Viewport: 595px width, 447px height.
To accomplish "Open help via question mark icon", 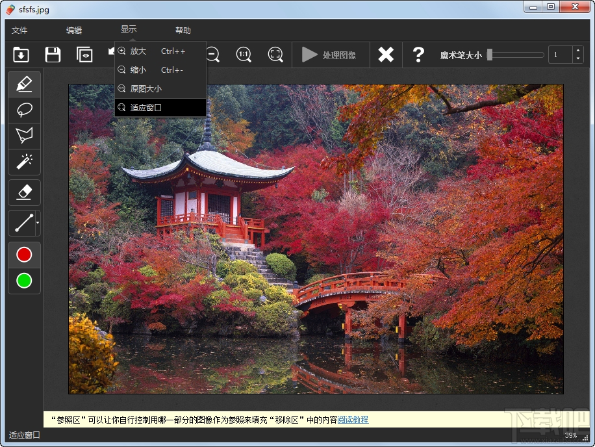I will pyautogui.click(x=418, y=55).
